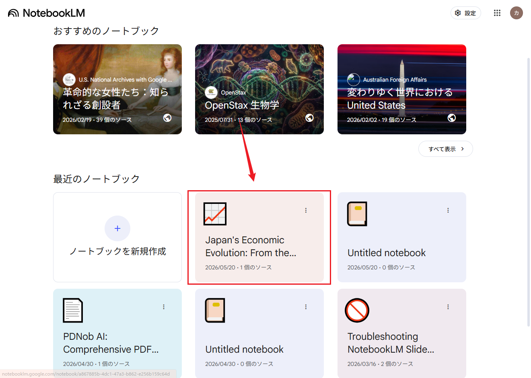Open the 2026/05/20 Untitled notebook title
This screenshot has width=531, height=378.
[387, 253]
